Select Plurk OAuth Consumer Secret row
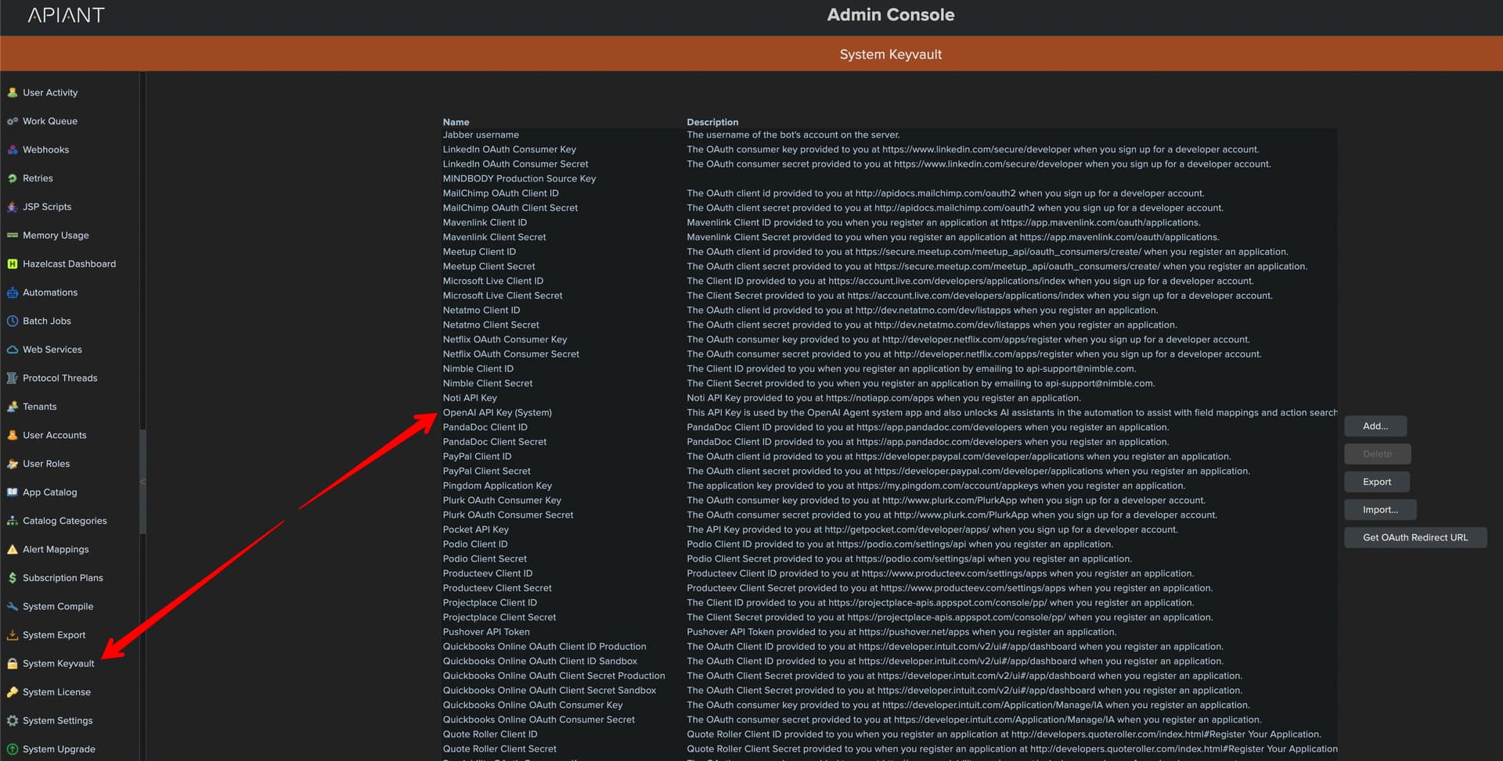 tap(890, 515)
